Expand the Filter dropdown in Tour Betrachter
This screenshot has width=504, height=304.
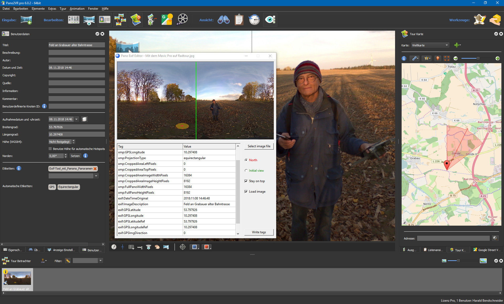[x=100, y=261]
